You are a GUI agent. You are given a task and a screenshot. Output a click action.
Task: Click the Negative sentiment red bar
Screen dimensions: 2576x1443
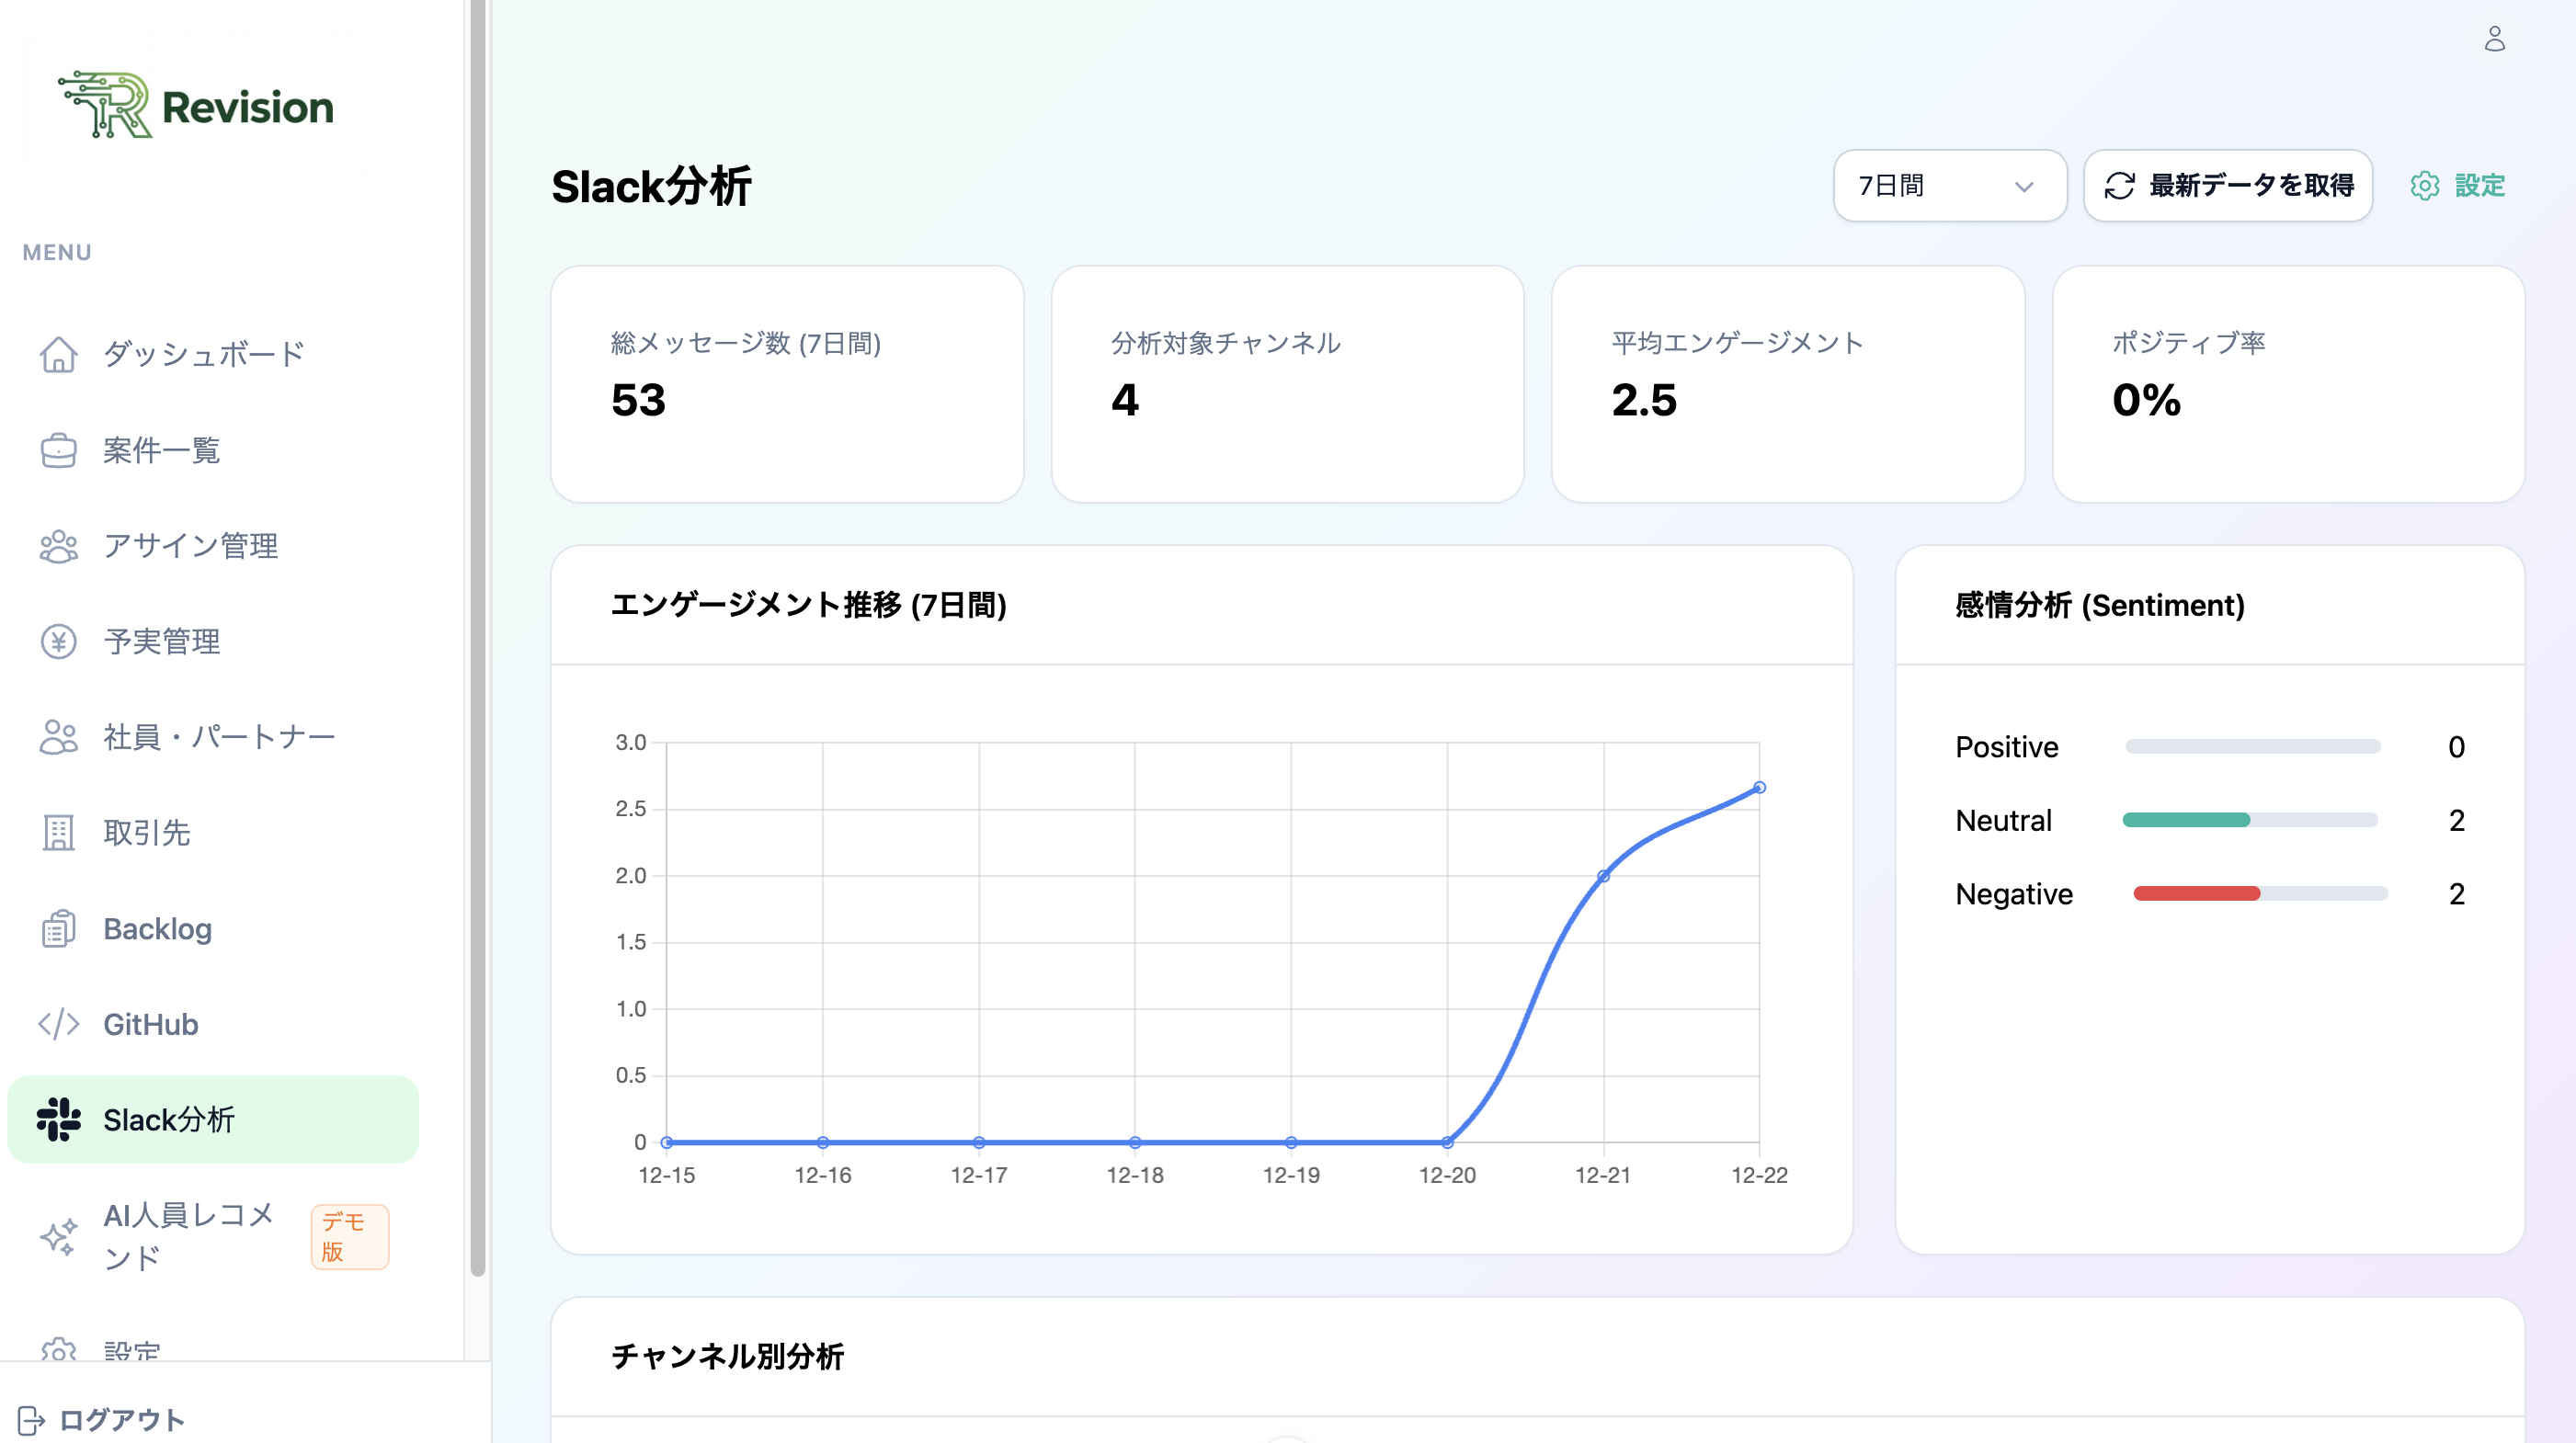pyautogui.click(x=2179, y=893)
